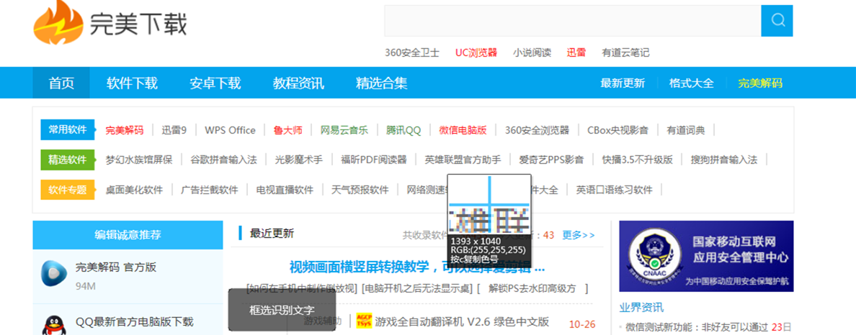Open yellow 完美解码 link in navigation bar
The width and height of the screenshot is (856, 335).
[x=760, y=83]
